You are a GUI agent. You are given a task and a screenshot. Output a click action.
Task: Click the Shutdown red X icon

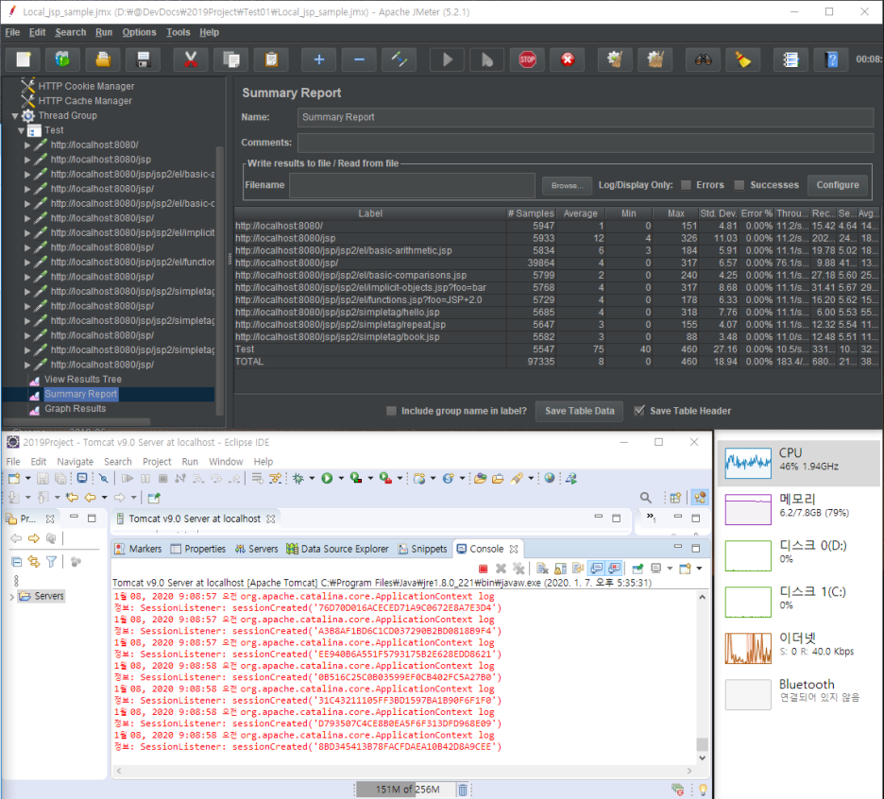568,59
